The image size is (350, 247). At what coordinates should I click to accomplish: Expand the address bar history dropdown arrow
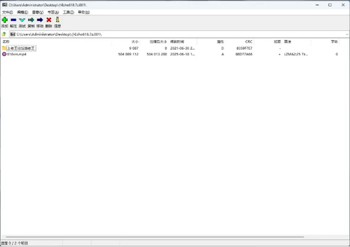[347, 34]
